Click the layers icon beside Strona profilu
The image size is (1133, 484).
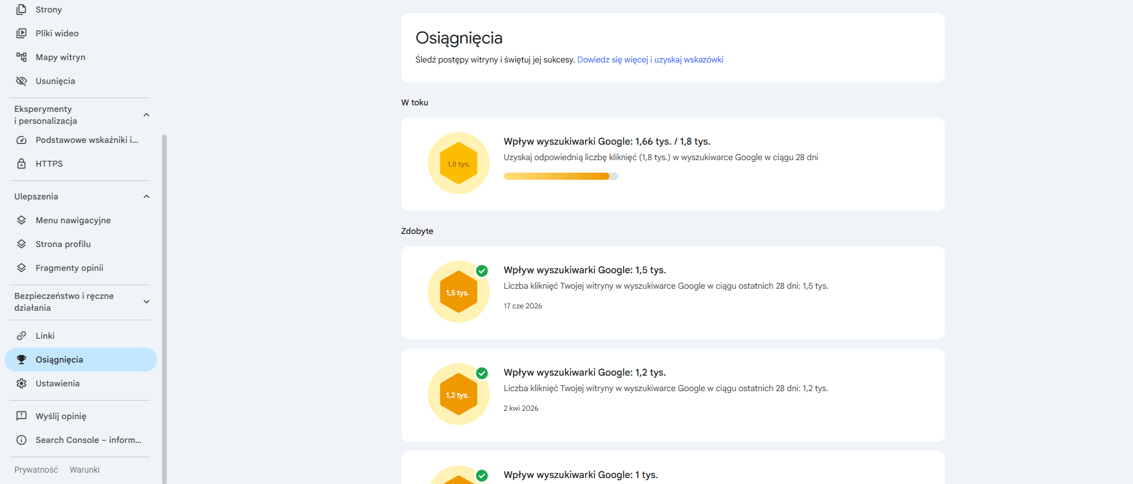coord(21,244)
